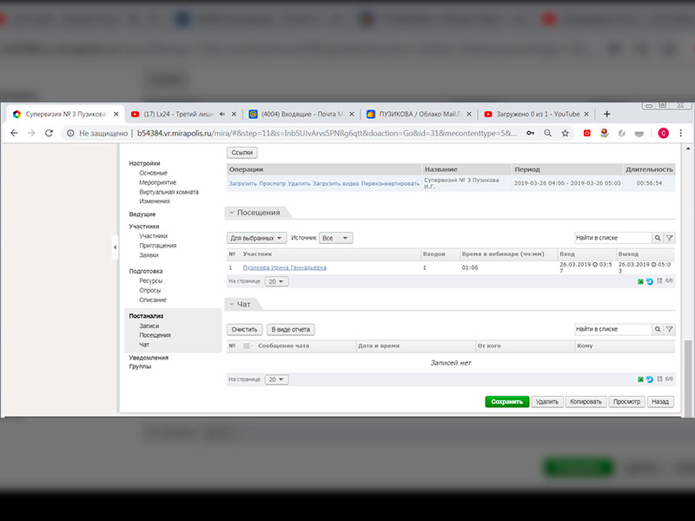695x521 pixels.
Task: Click the grey feather extension icon
Action: click(621, 133)
